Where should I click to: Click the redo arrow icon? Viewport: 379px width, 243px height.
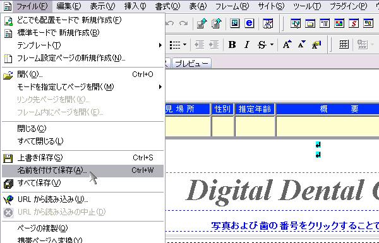click(x=184, y=23)
